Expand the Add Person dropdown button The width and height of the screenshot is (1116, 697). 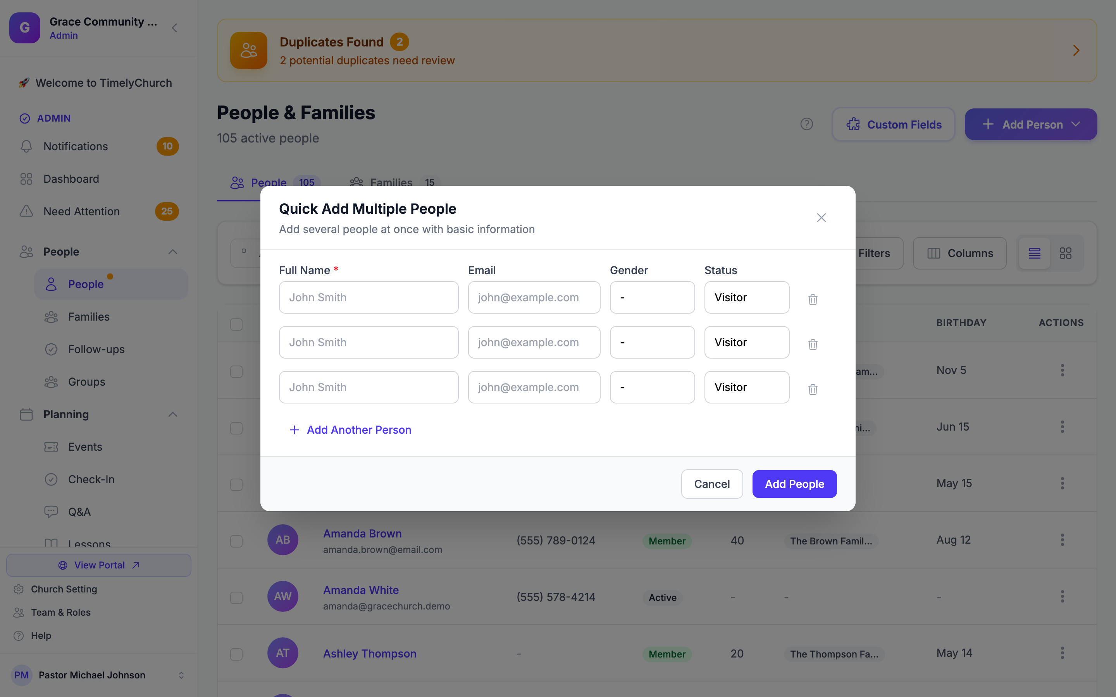pyautogui.click(x=1031, y=124)
